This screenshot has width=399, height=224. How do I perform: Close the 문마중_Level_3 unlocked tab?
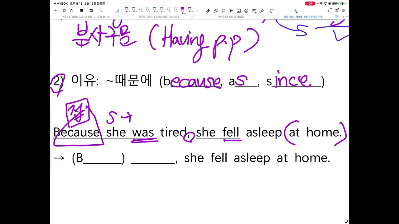[192, 17]
